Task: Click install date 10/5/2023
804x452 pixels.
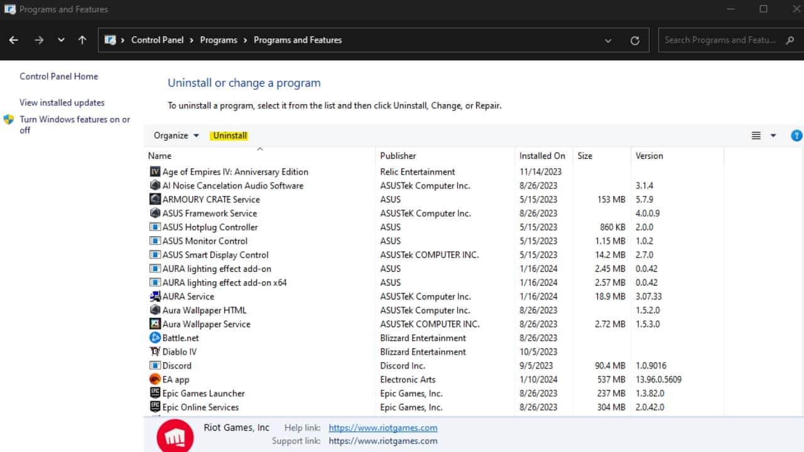Action: point(538,352)
